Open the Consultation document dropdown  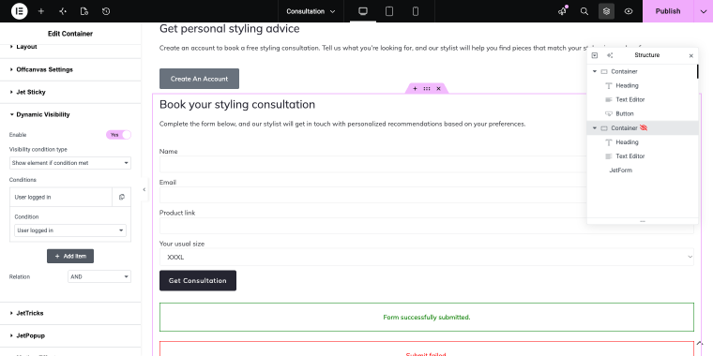coord(311,11)
